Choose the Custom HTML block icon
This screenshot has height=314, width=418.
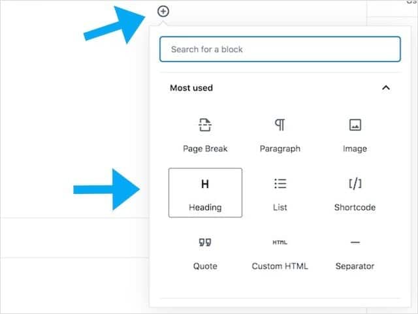click(x=280, y=243)
